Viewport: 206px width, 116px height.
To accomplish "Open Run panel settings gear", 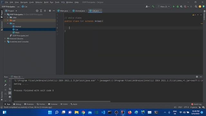I will tap(197, 77).
